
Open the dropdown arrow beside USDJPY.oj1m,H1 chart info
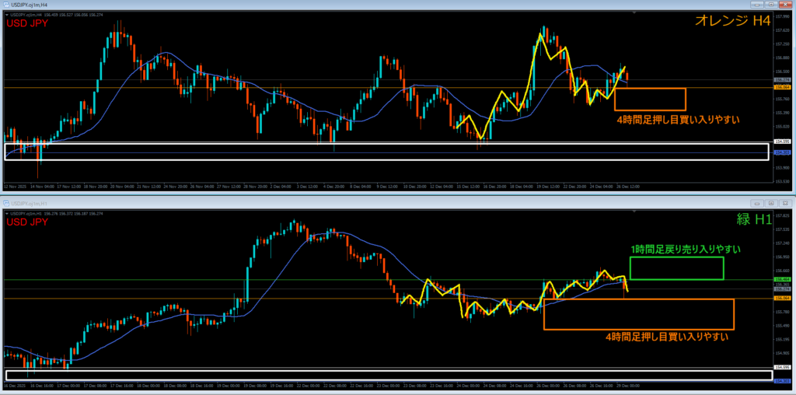7,213
